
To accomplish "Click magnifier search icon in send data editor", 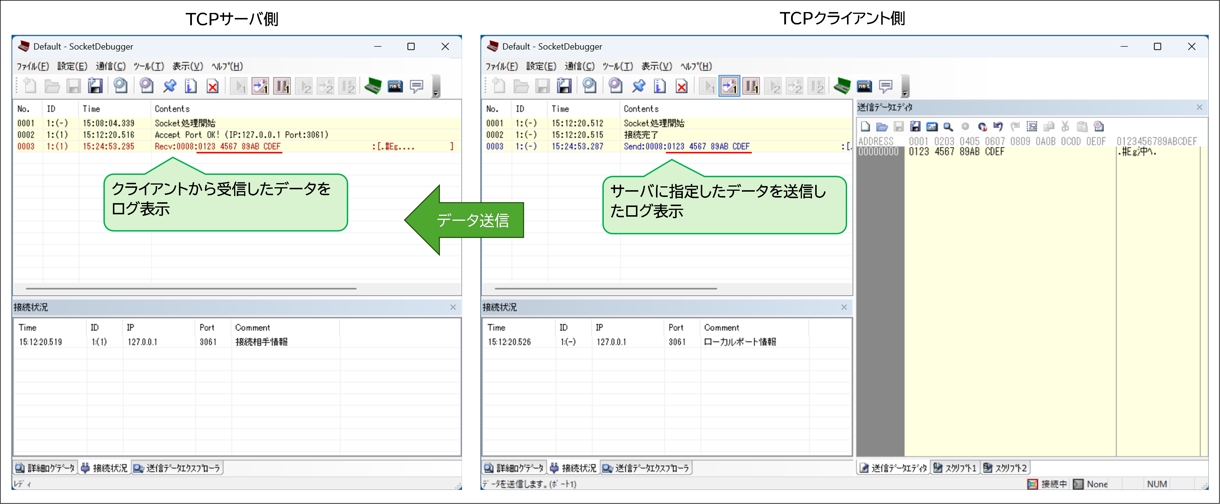I will point(948,127).
